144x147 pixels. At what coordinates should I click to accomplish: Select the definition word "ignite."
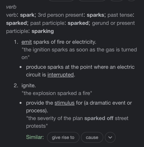(29, 86)
